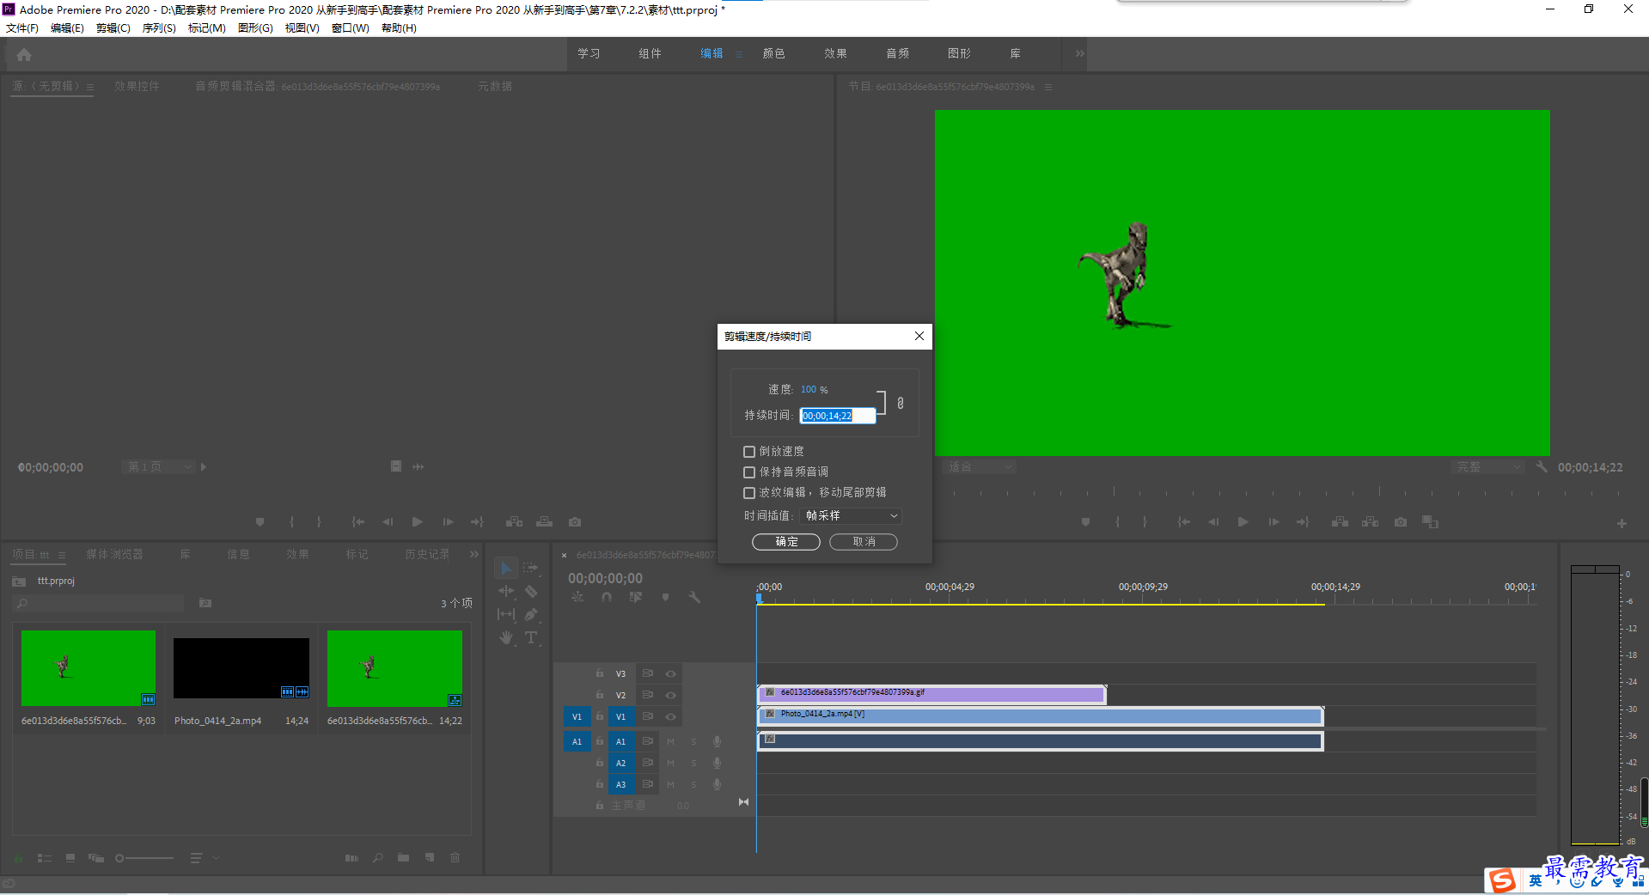The width and height of the screenshot is (1649, 895).
Task: Click 取消 button in speed dialog
Action: point(864,542)
